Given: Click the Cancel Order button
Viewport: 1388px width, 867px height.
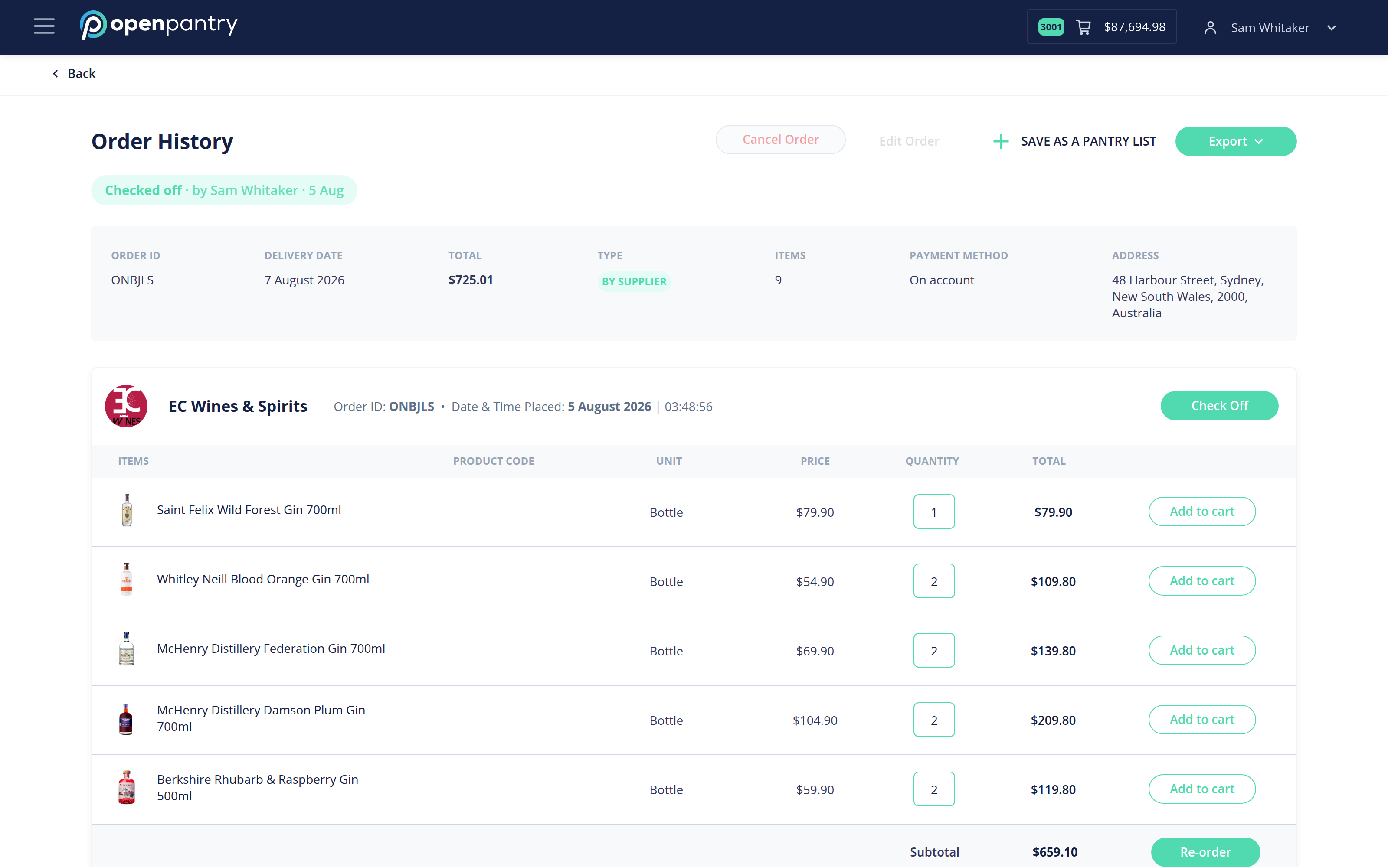Looking at the screenshot, I should click(780, 139).
